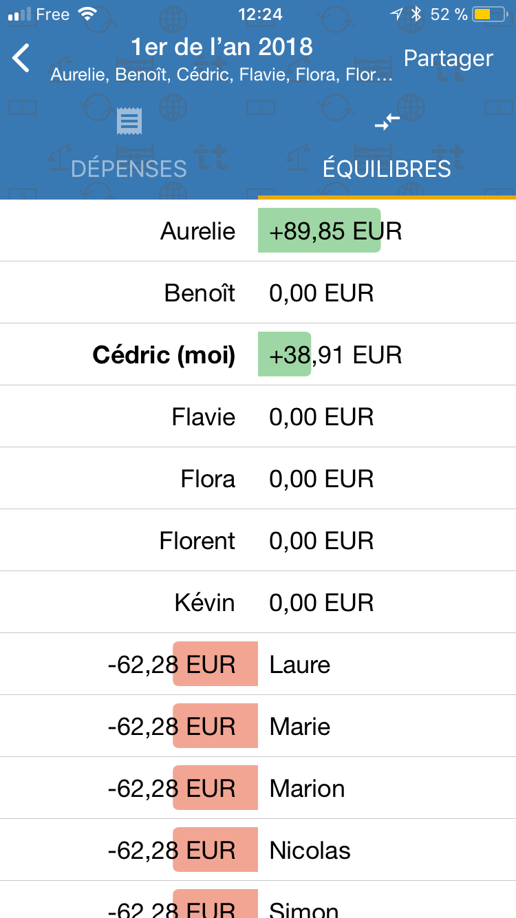The height and width of the screenshot is (918, 516).
Task: Tap the Kévin balance row
Action: pos(258,602)
